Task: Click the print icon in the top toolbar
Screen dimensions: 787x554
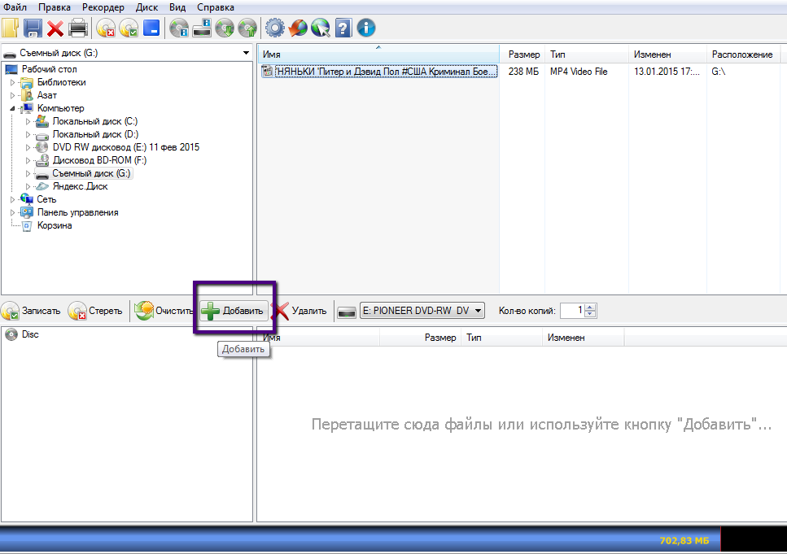Action: coord(78,28)
